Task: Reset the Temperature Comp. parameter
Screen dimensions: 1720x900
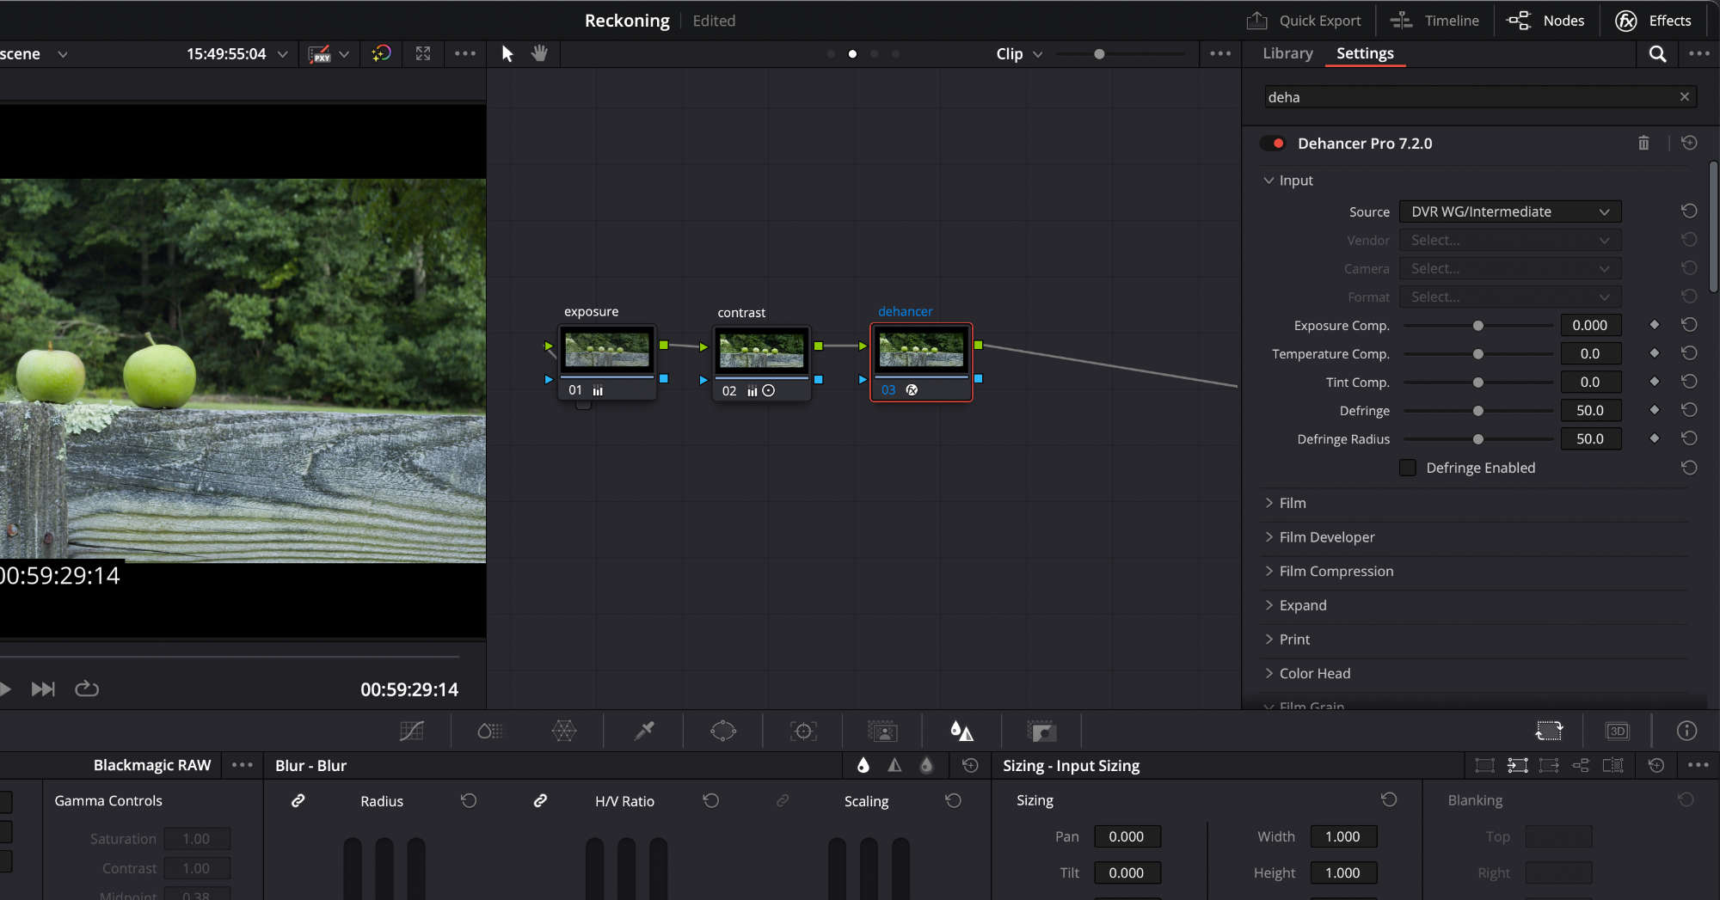Action: coord(1689,353)
